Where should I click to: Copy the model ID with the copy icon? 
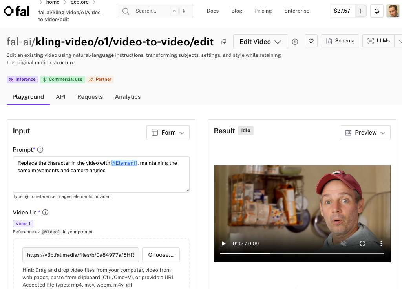click(223, 42)
